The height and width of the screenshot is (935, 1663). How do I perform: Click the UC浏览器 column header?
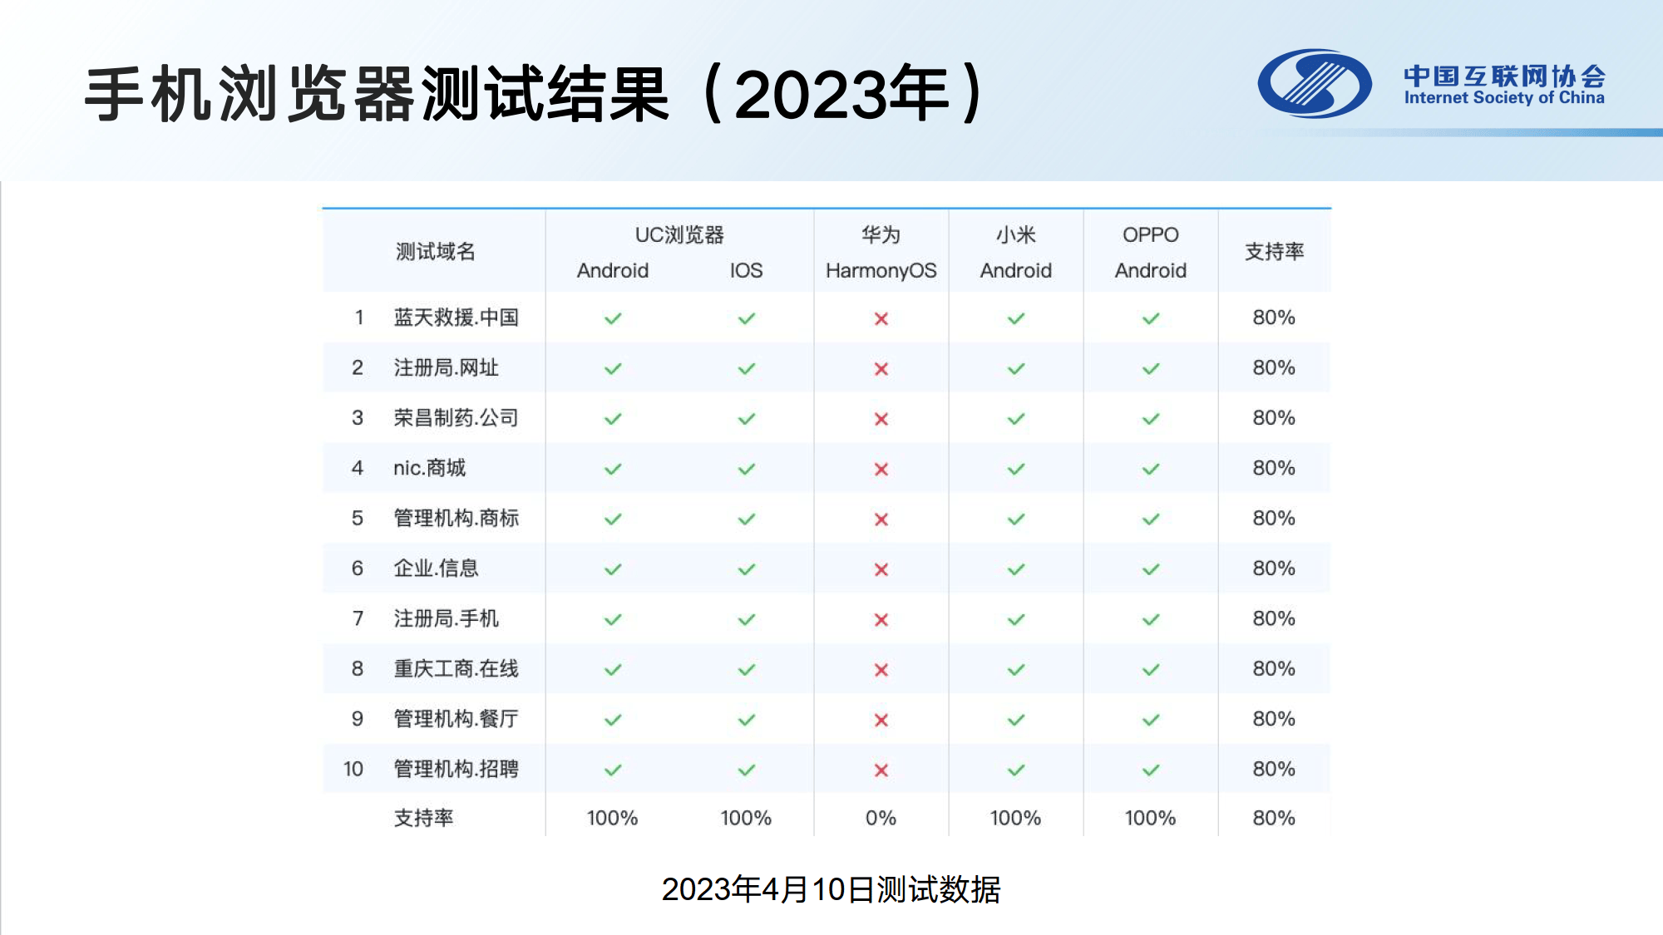tap(679, 234)
